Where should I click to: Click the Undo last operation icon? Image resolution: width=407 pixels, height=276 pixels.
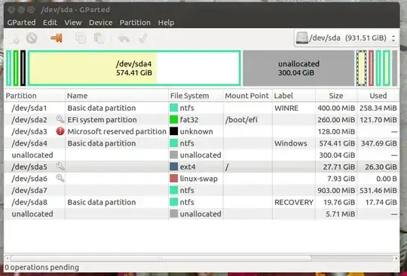coord(124,38)
